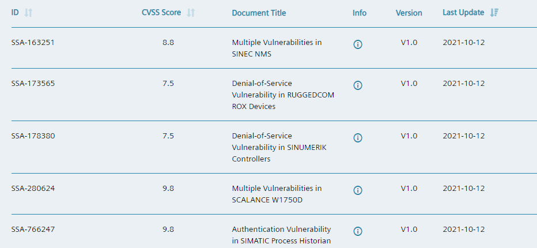
Task: Open info icon for SSA-173565
Action: pos(358,85)
